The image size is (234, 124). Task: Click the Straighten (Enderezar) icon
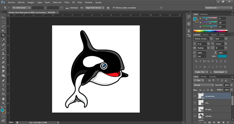click(x=68, y=8)
